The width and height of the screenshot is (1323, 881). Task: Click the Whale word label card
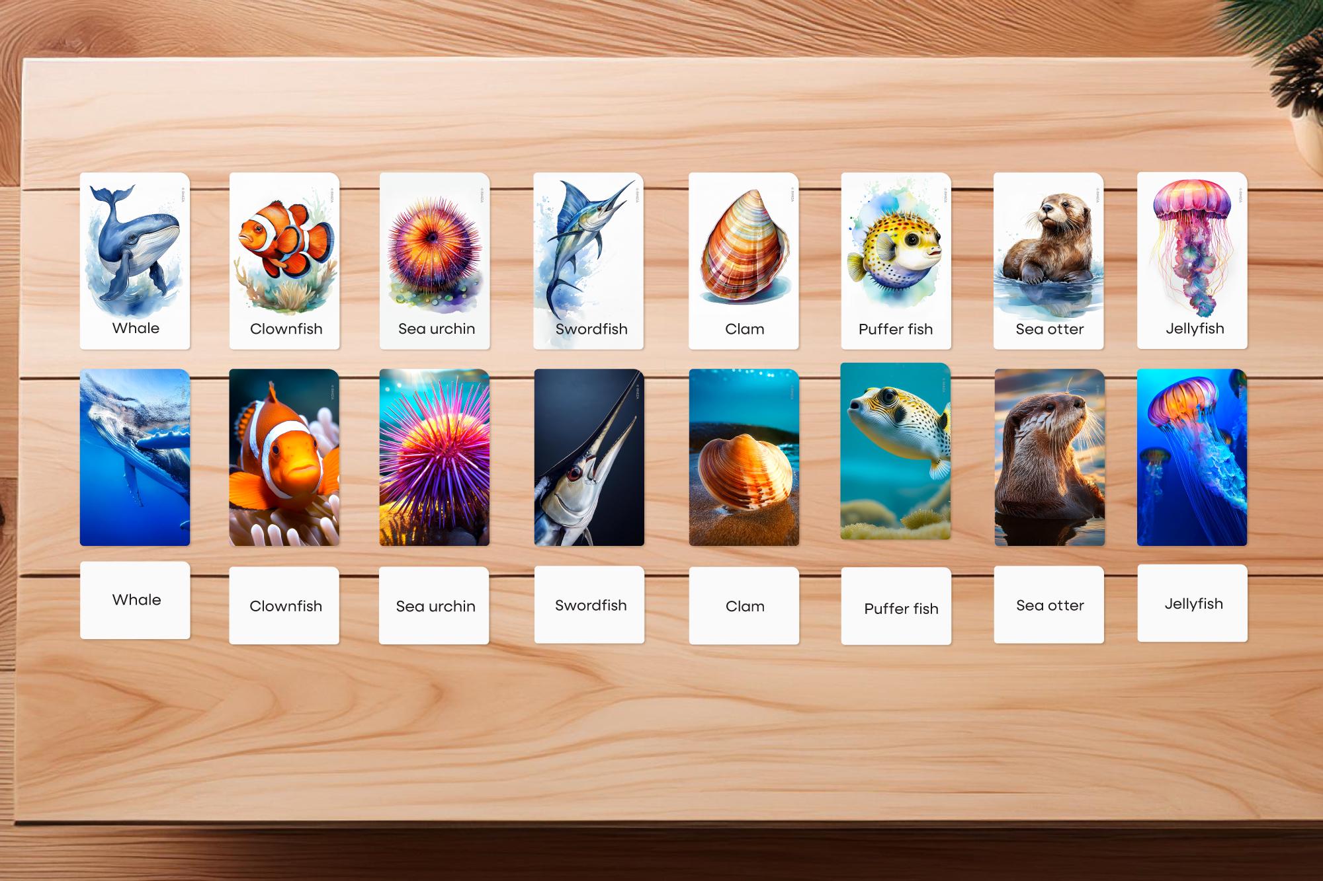(135, 599)
